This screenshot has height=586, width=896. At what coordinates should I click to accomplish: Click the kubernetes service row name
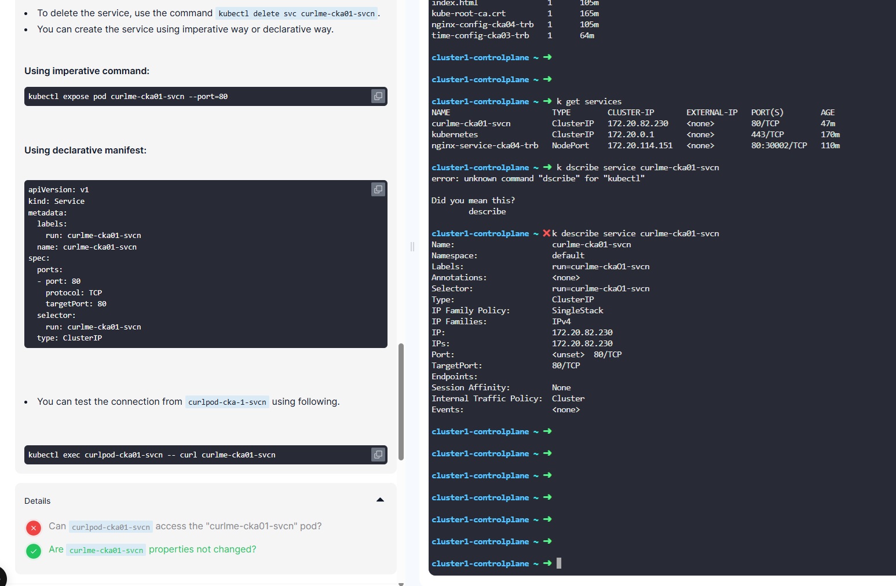point(455,134)
